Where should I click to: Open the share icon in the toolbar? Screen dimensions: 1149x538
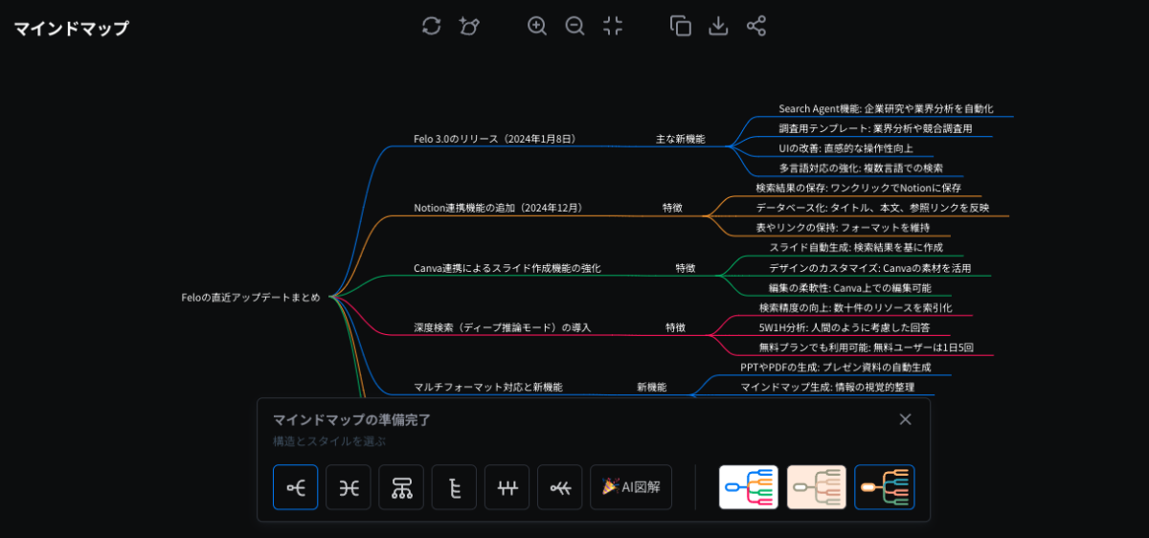(756, 26)
